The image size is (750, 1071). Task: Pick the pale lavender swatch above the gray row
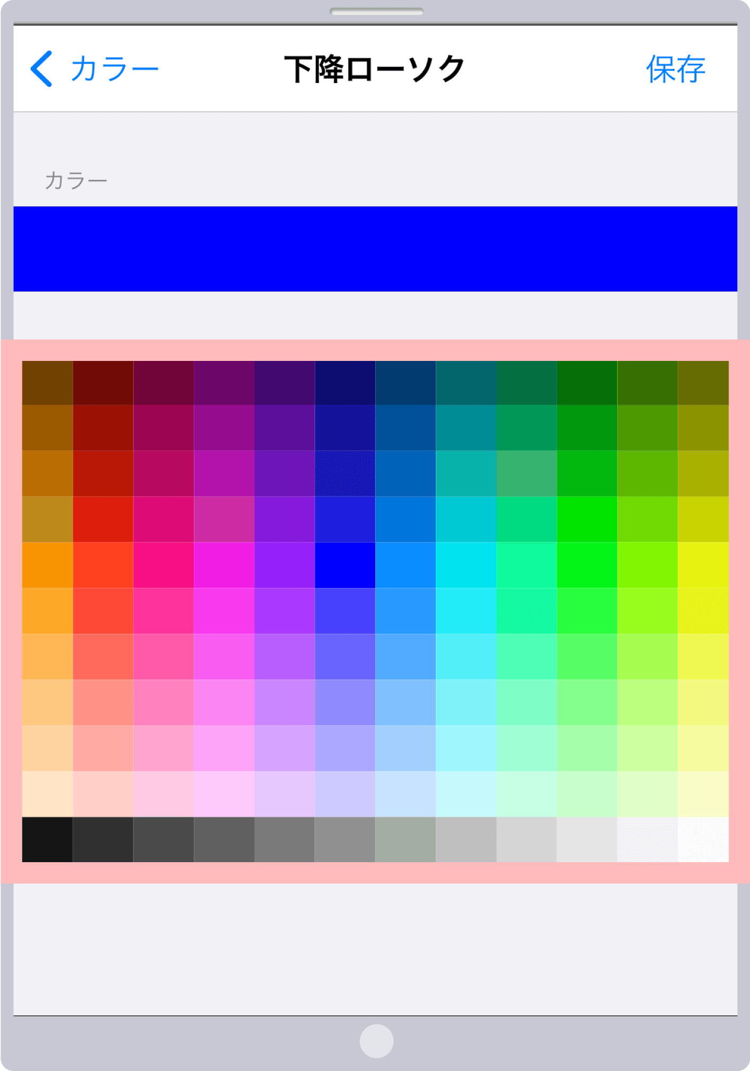pyautogui.click(x=284, y=794)
